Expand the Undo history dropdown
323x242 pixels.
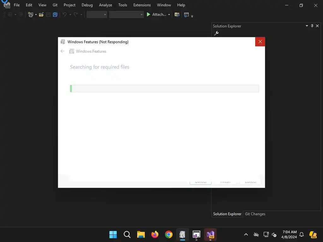(x=70, y=14)
